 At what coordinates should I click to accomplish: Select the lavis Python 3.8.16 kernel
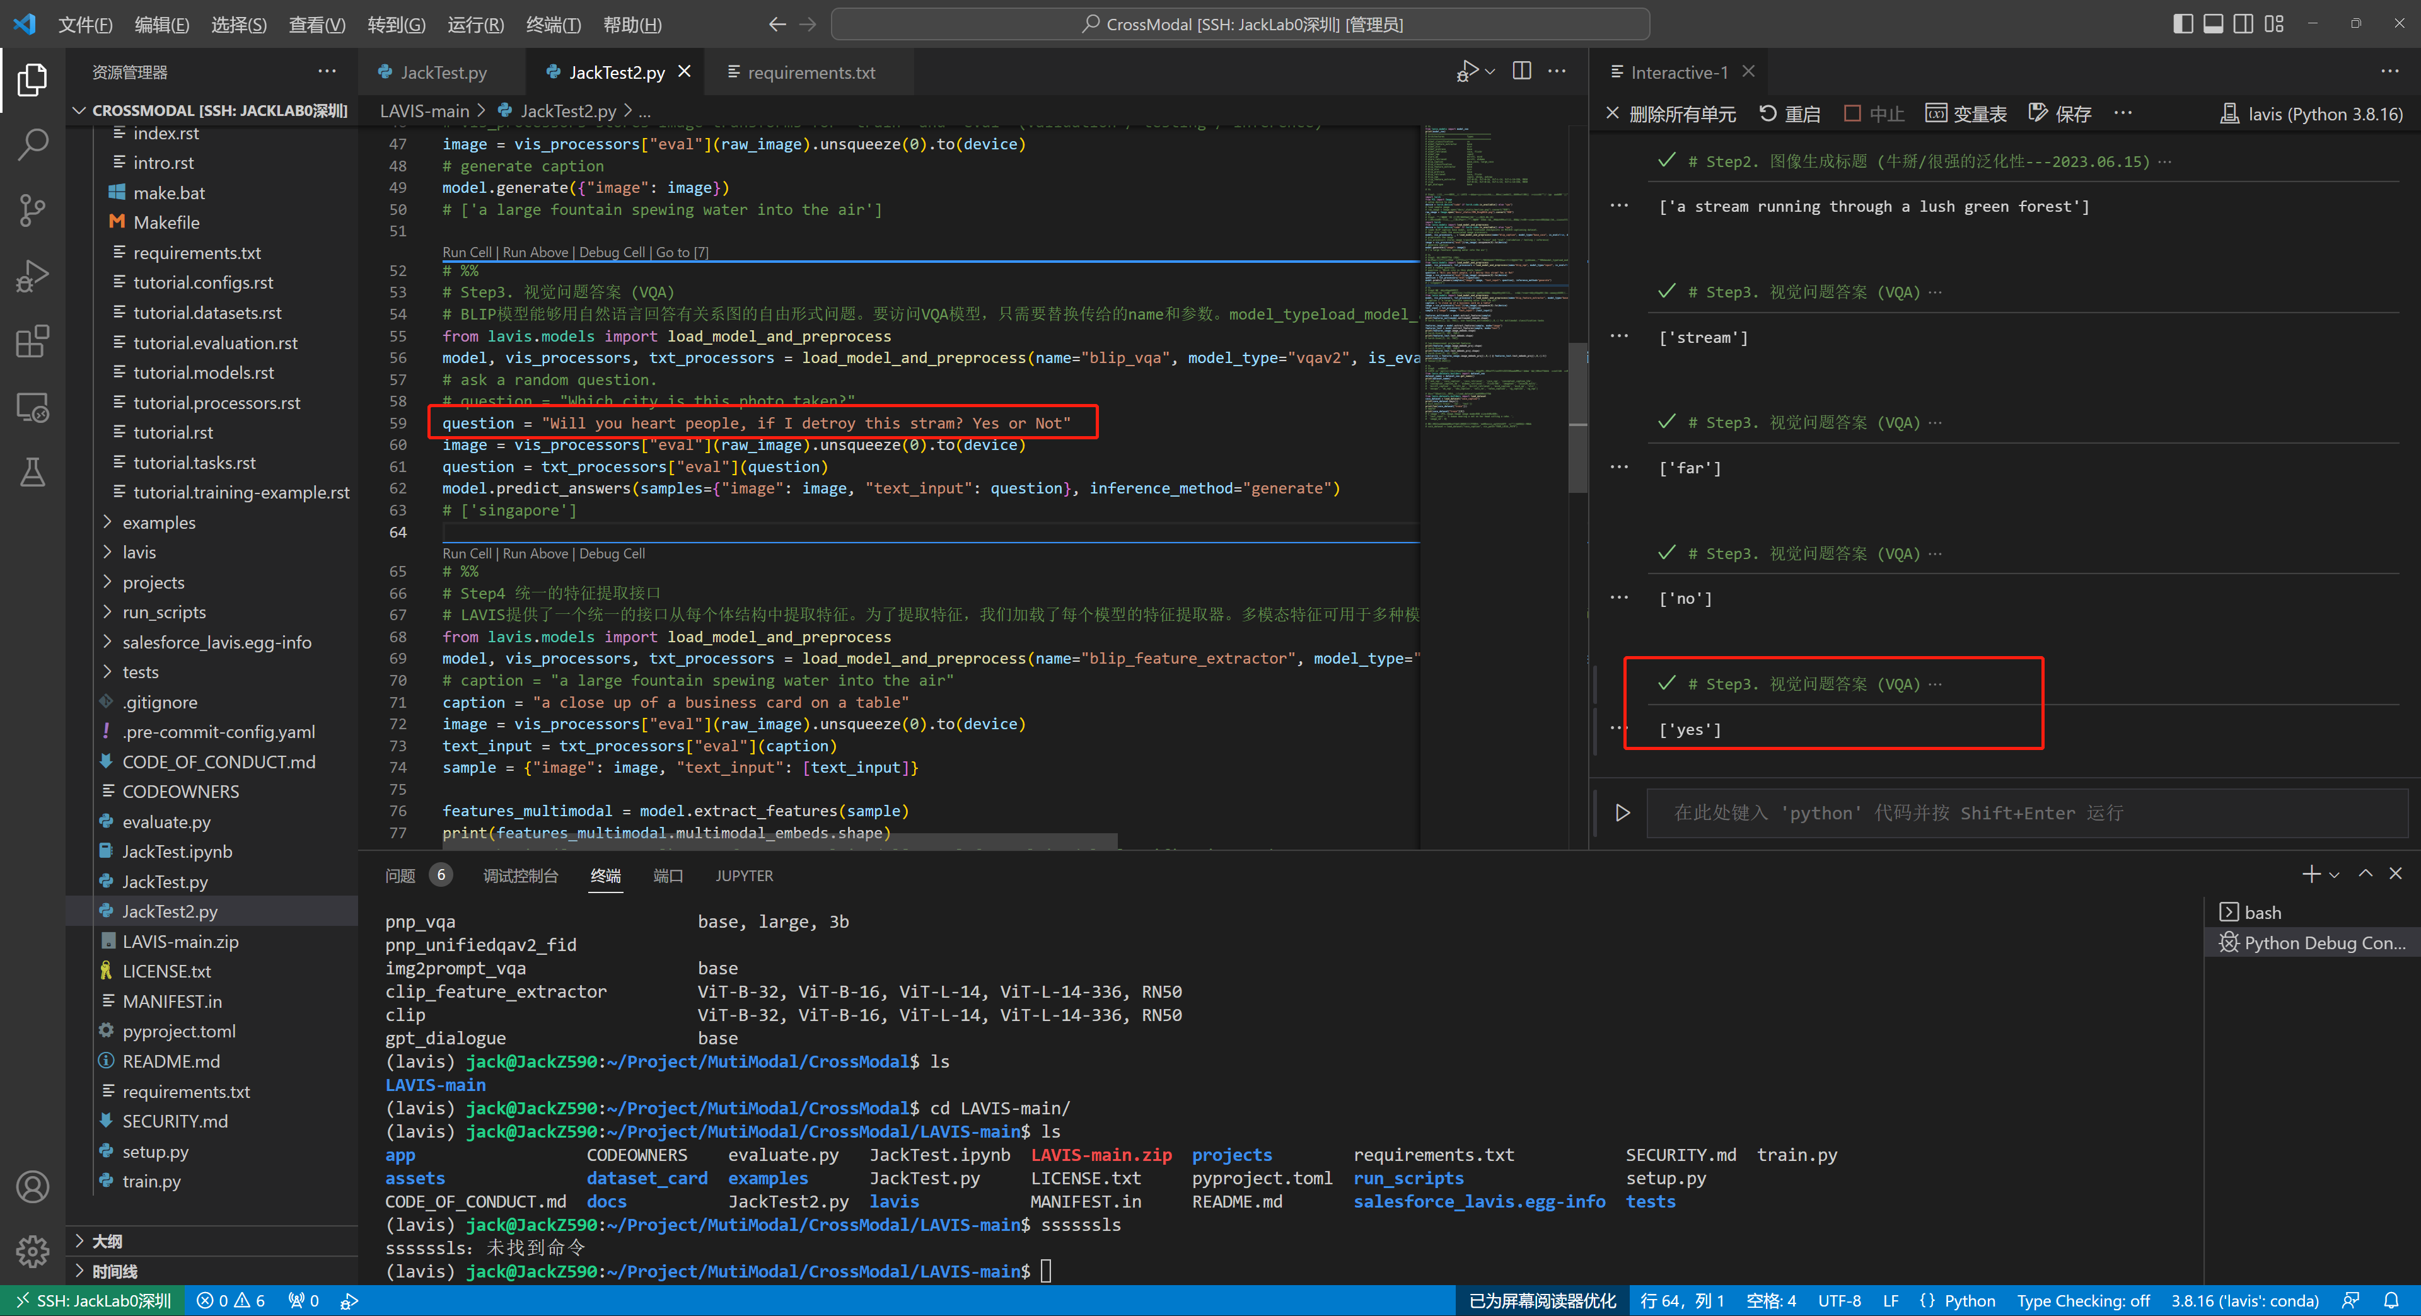(x=2311, y=113)
